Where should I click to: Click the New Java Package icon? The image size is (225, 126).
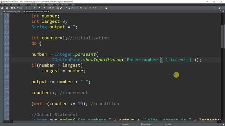point(50,8)
